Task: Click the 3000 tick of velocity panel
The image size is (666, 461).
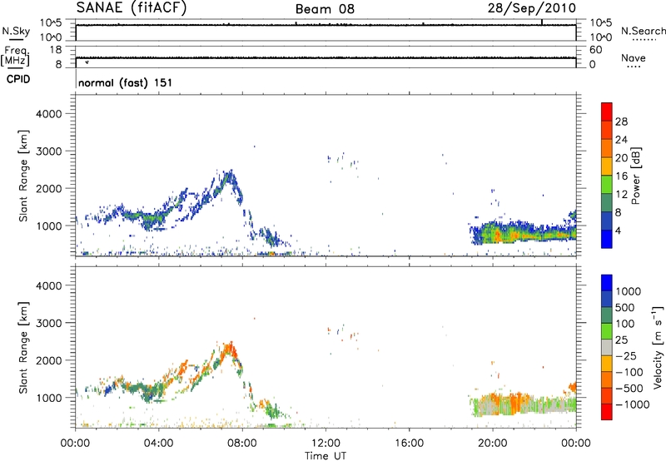Action: [x=49, y=324]
